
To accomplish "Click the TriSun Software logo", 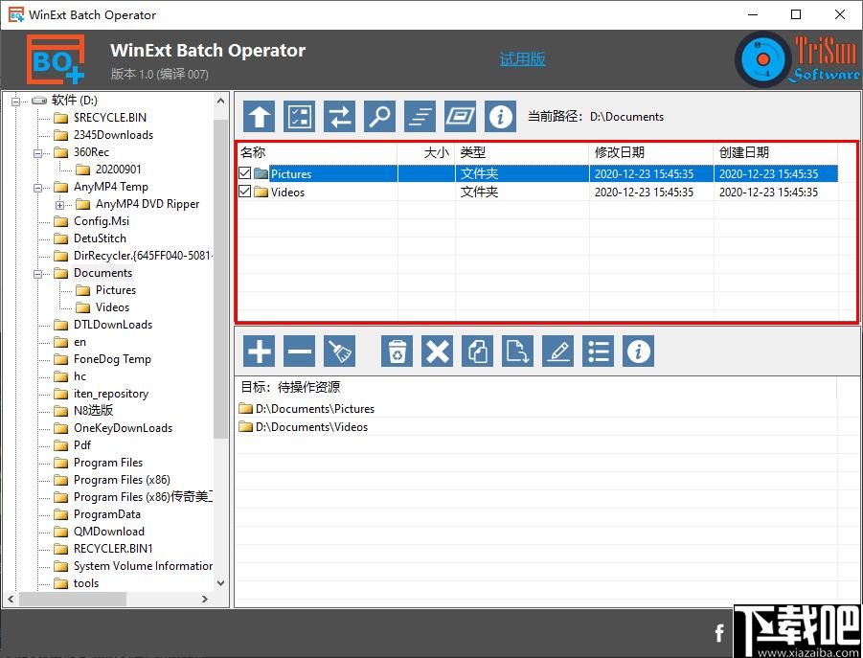I will [x=798, y=58].
